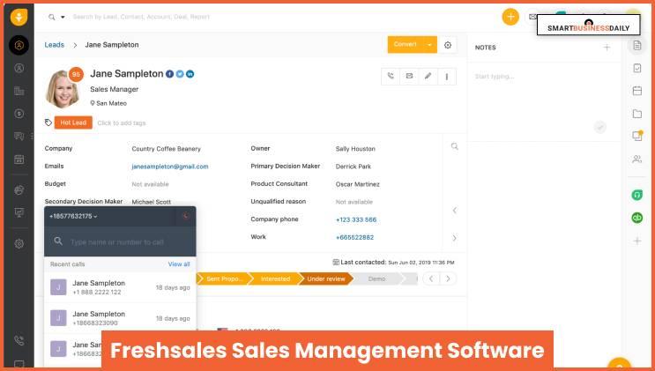Call company phone +123 333 666
This screenshot has width=655, height=371.
coord(356,219)
